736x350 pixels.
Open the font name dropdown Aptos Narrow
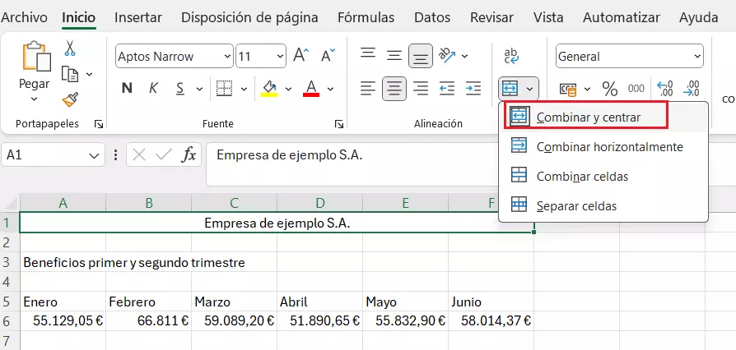[226, 57]
